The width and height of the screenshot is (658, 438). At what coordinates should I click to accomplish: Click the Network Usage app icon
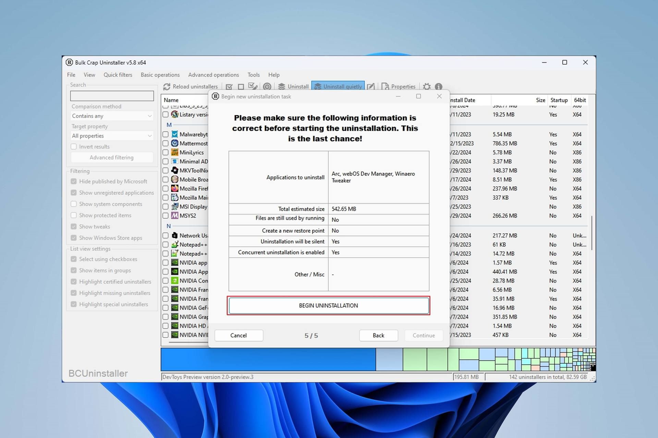[175, 235]
